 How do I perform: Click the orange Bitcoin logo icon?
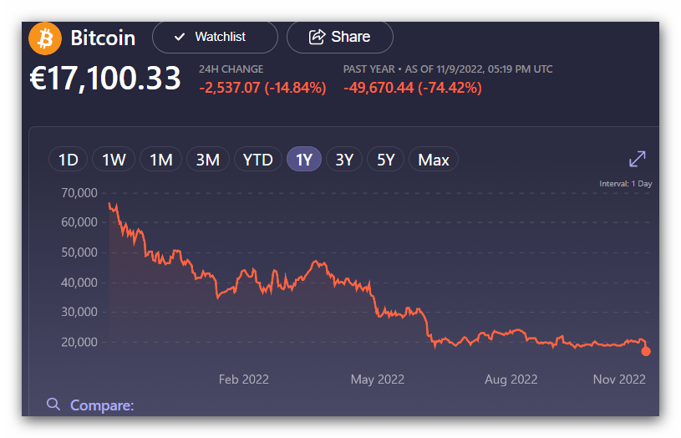[x=45, y=38]
